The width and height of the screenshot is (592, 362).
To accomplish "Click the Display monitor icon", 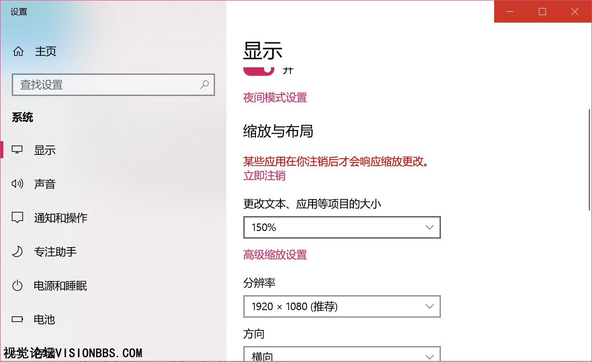I will coord(17,150).
